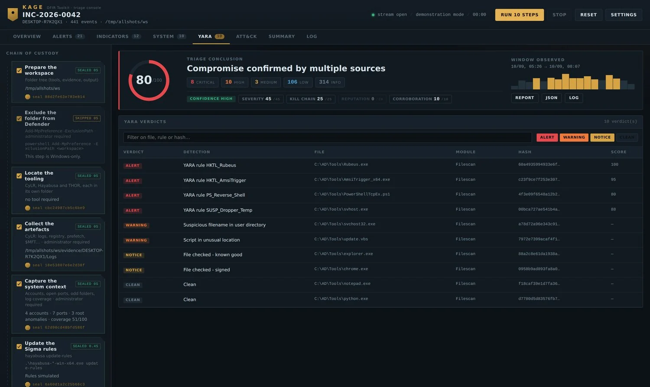Toggle the Prepare the workspace checkbox
Viewport: 650px width, 387px height.
point(19,70)
